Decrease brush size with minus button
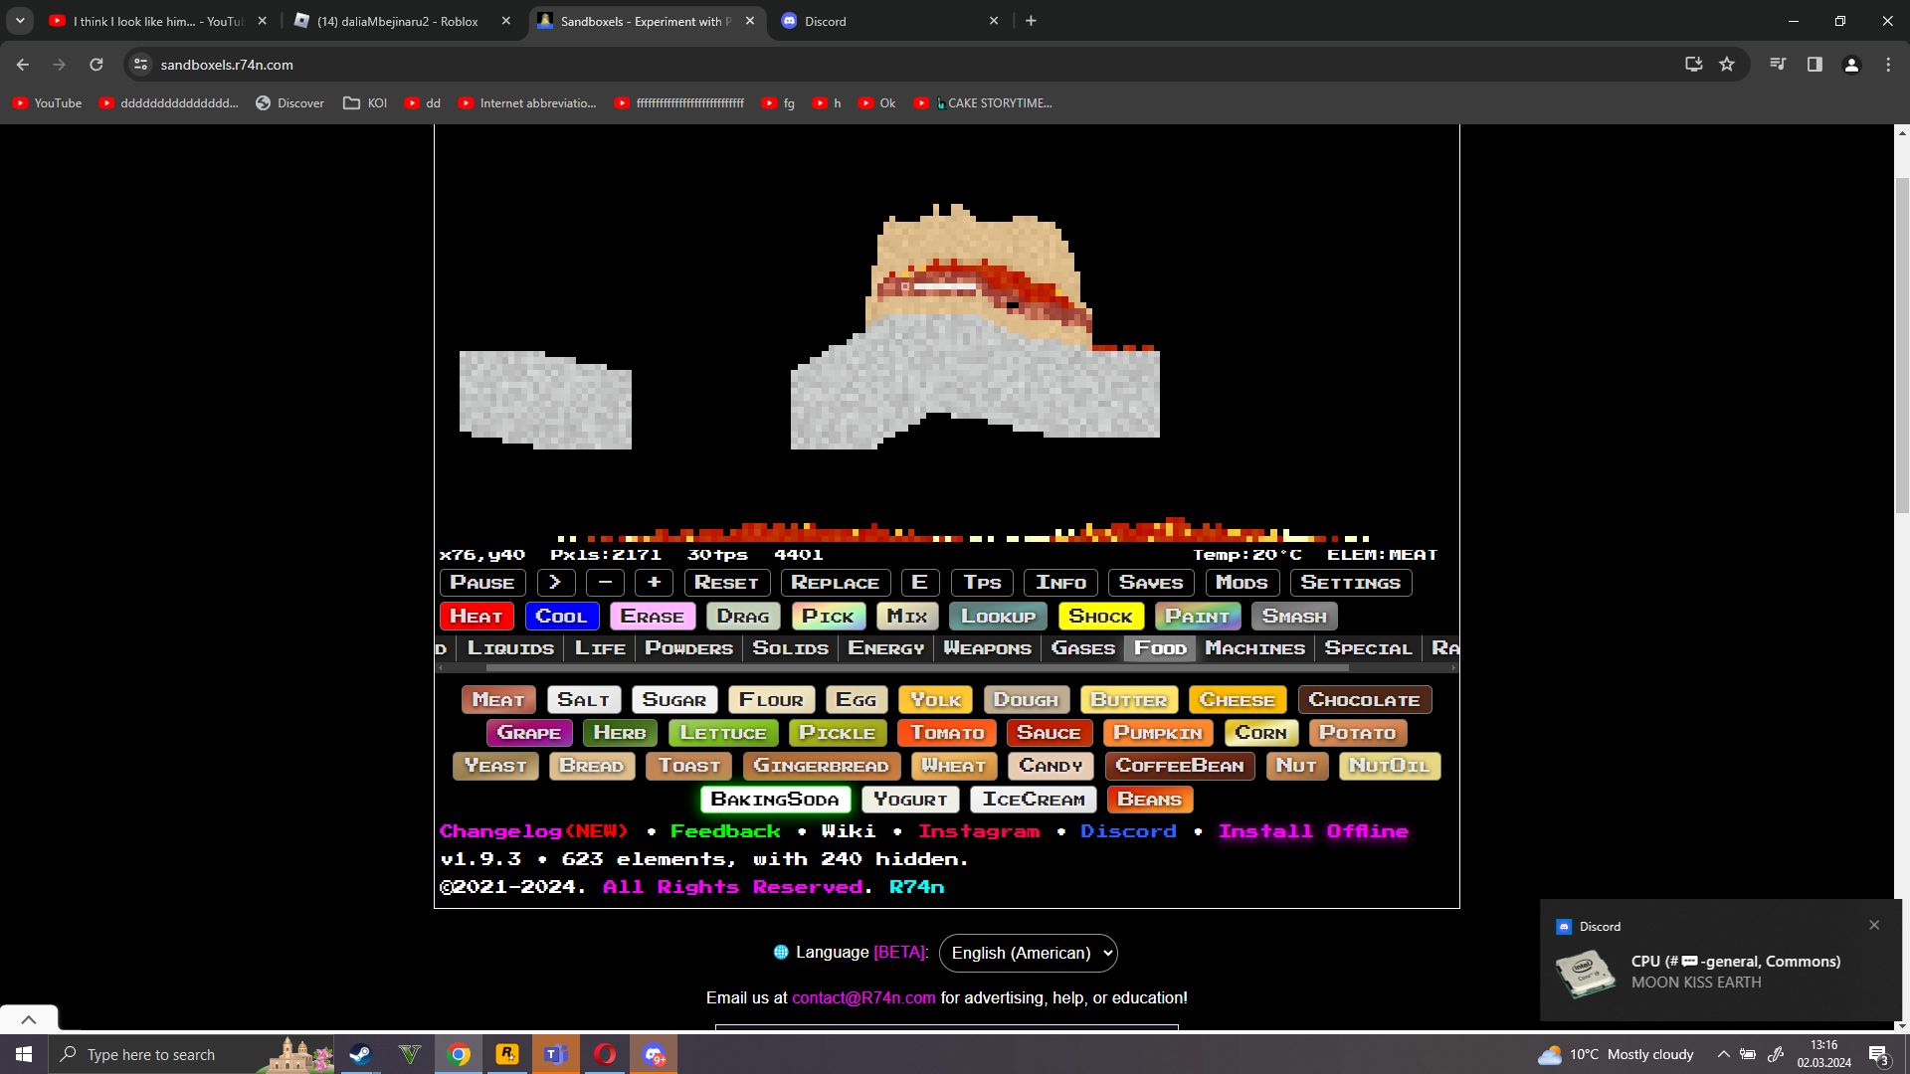Viewport: 1910px width, 1074px height. [605, 583]
